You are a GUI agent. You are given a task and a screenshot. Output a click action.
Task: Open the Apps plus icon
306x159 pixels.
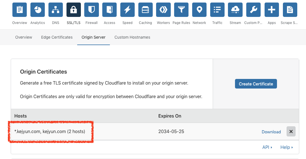272,10
